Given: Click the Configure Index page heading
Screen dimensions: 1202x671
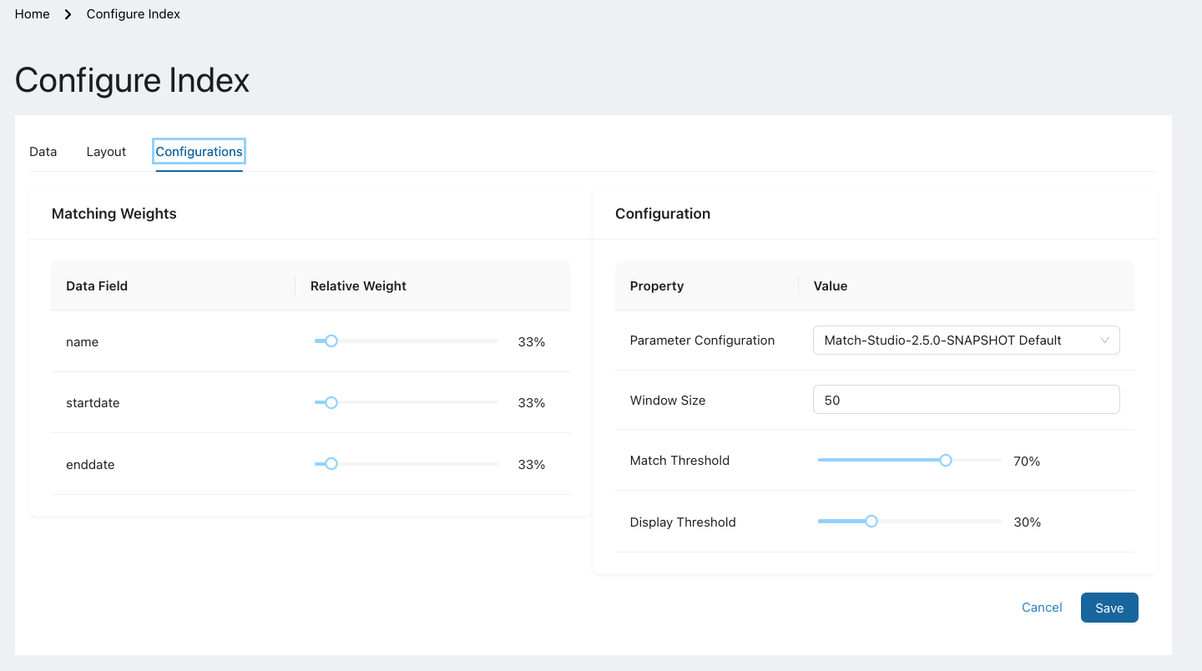Looking at the screenshot, I should pyautogui.click(x=132, y=80).
